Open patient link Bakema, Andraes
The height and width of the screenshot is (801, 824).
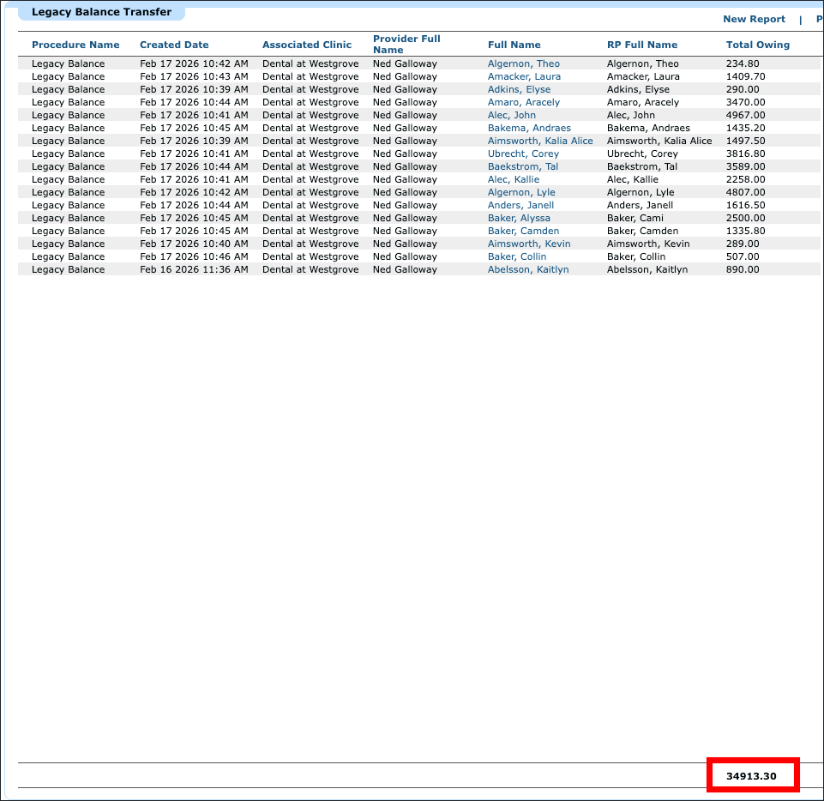[529, 128]
